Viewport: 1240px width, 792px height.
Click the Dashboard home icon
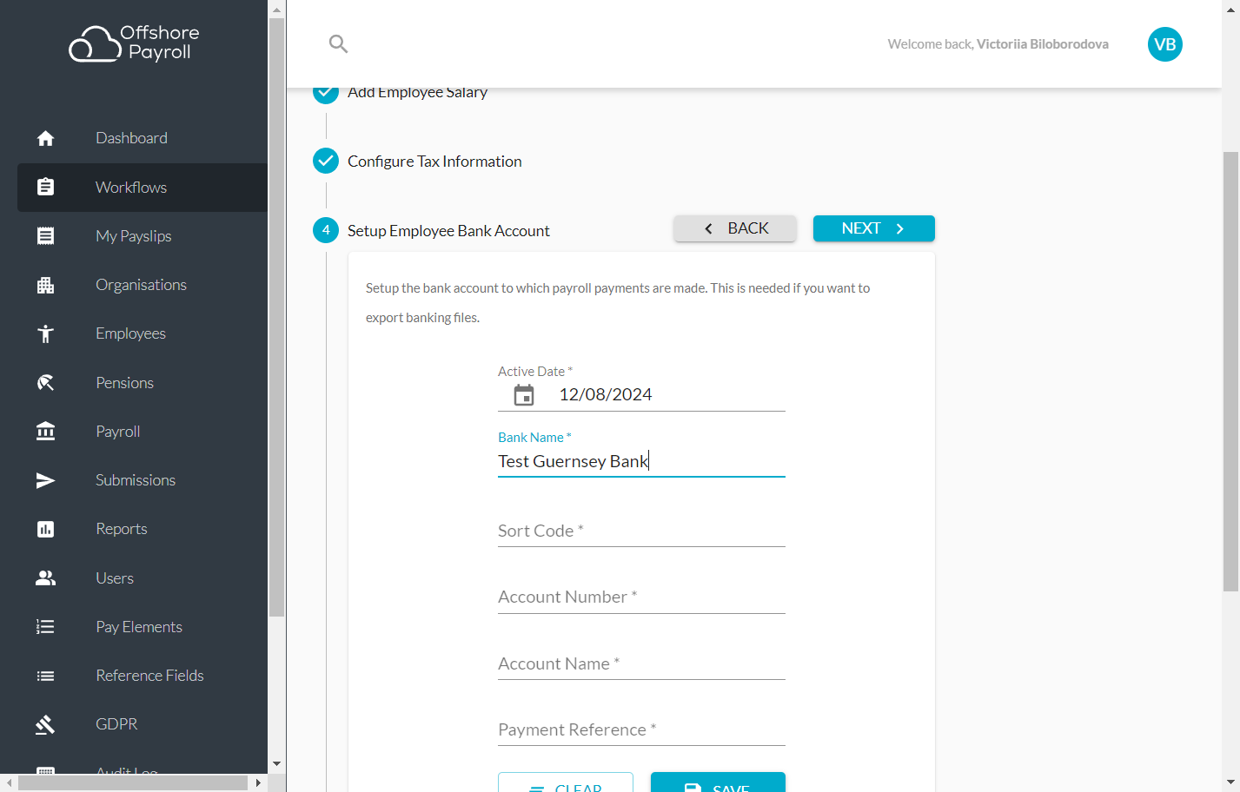point(46,138)
